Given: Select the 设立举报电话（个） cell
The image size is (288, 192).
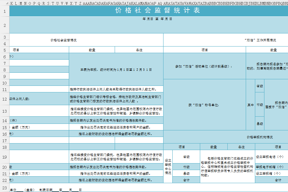Looking at the screenshot, I should tap(271, 157).
